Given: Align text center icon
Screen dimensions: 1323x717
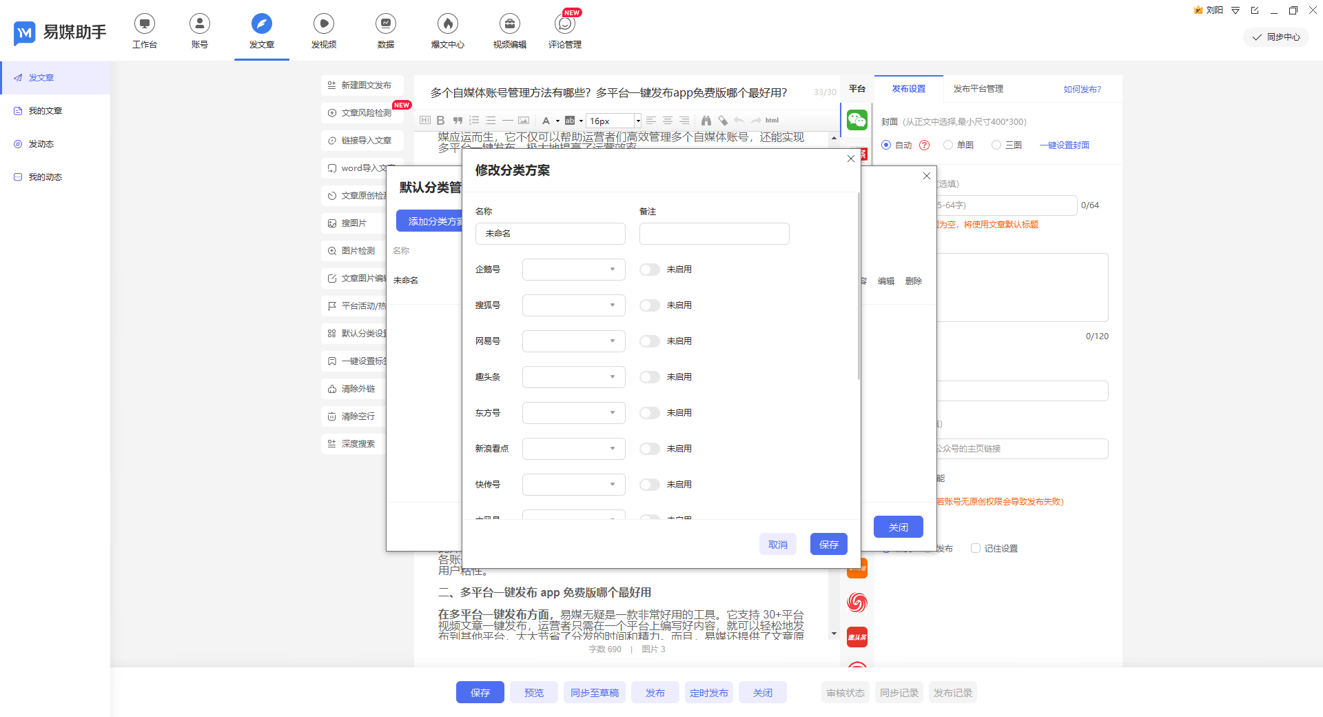Looking at the screenshot, I should (668, 120).
